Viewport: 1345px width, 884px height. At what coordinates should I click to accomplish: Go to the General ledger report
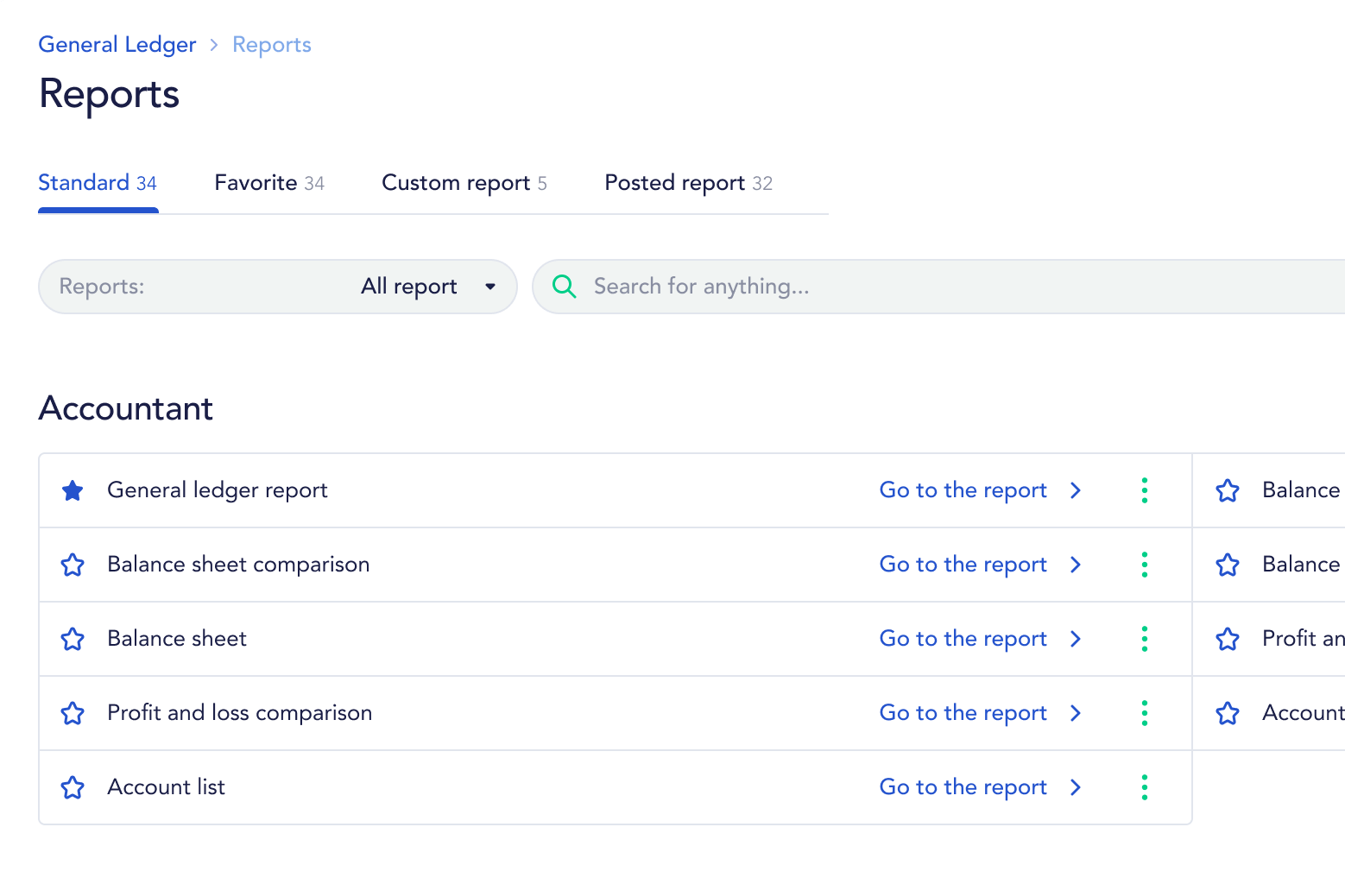[x=963, y=490]
